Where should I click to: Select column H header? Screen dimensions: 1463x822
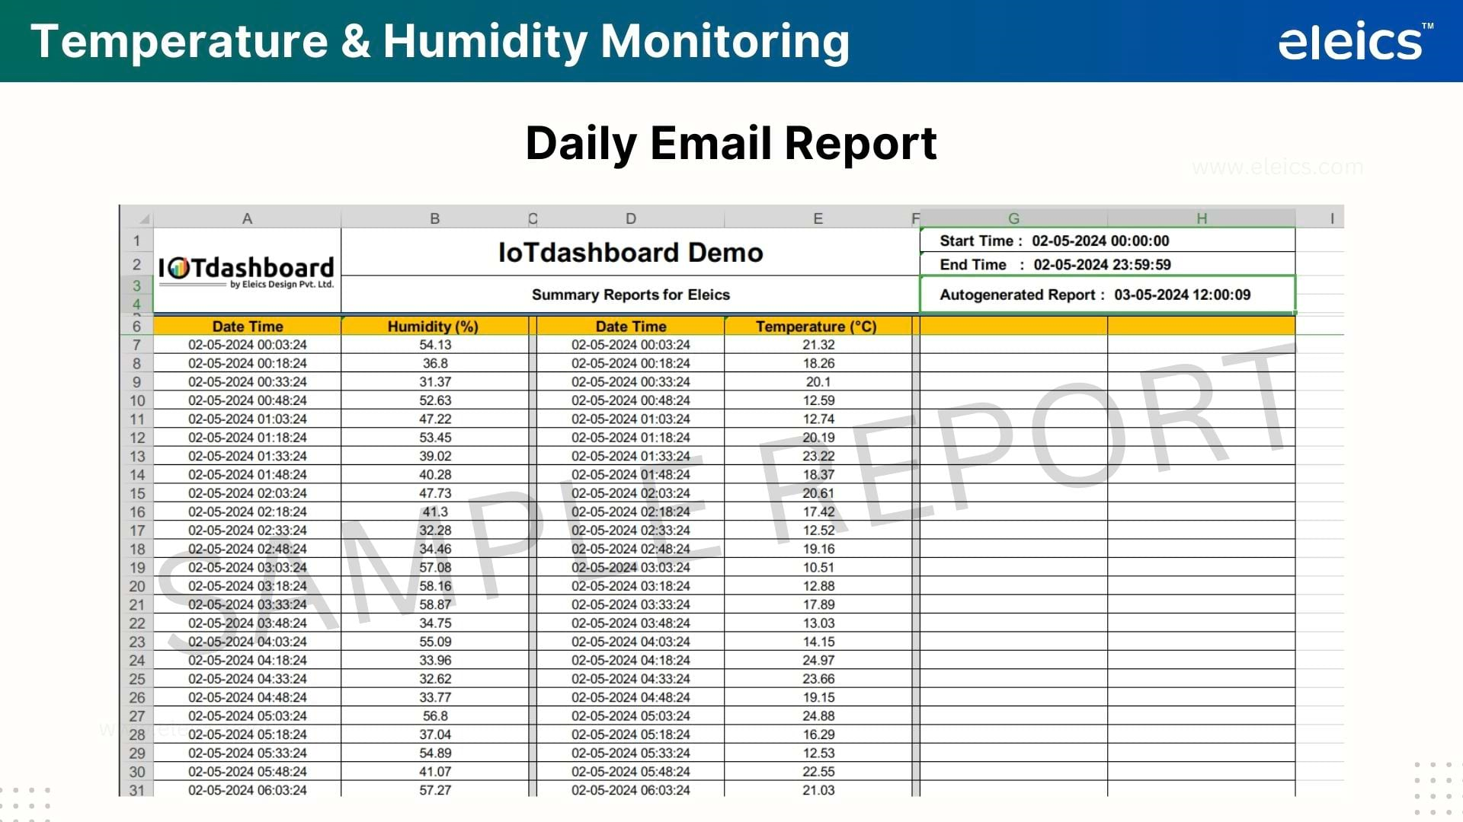pos(1202,218)
